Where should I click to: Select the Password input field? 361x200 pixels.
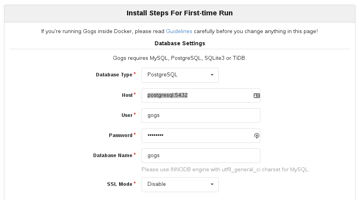point(197,135)
